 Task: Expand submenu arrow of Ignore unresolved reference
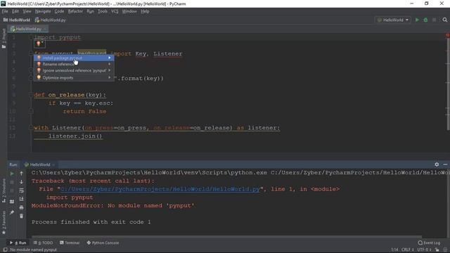coord(110,70)
